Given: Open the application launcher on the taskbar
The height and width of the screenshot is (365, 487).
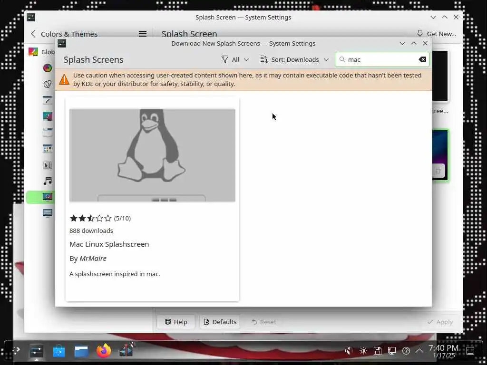Looking at the screenshot, I should click(x=16, y=351).
